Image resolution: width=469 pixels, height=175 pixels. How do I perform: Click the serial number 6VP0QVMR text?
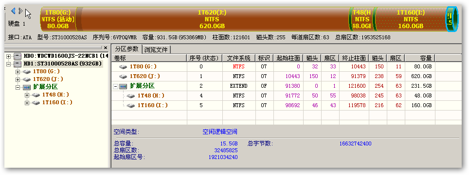point(125,37)
